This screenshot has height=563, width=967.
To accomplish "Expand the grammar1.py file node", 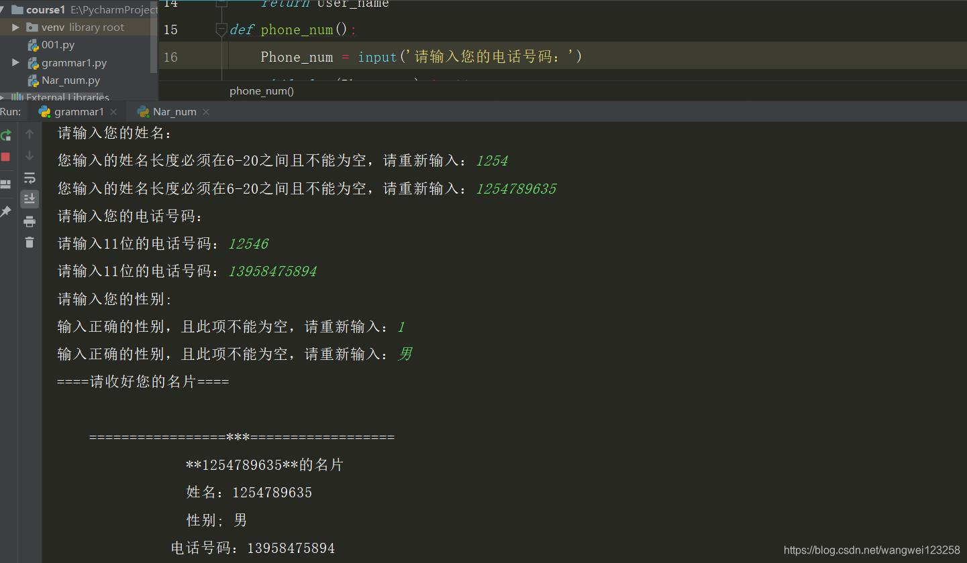I will click(15, 62).
